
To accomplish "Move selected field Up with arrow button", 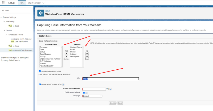I will [87, 54].
